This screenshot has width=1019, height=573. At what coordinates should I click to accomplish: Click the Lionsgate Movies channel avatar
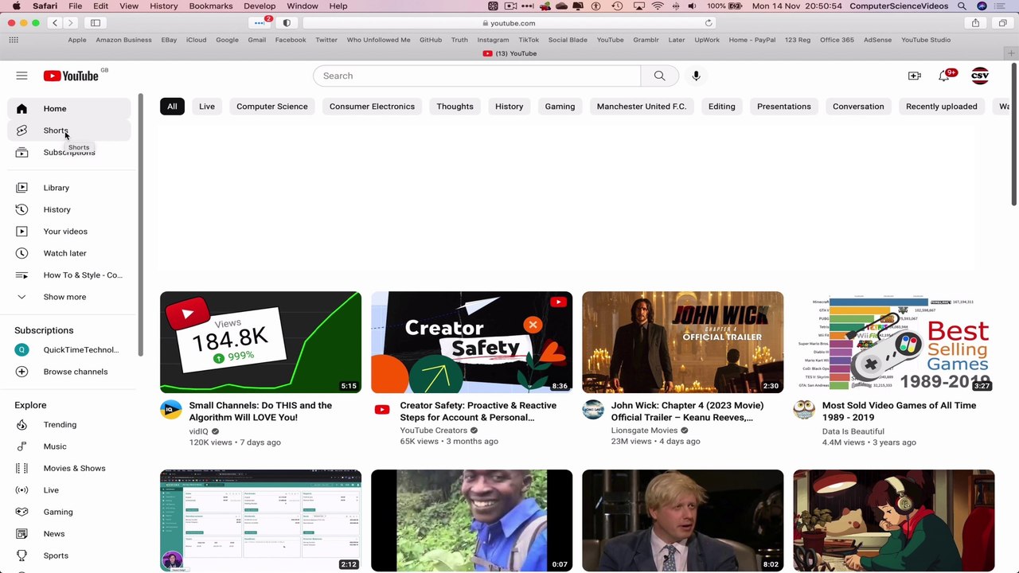tap(593, 410)
